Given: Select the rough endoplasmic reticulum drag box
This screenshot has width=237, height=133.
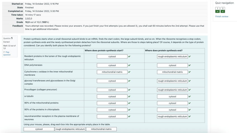Looking at the screenshot, I should (70, 129).
